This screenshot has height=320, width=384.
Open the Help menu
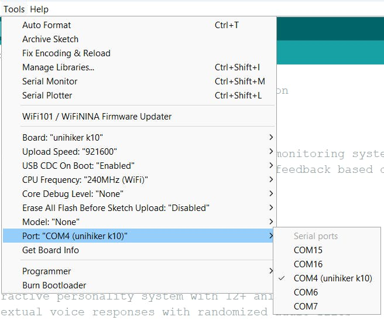[x=39, y=9]
